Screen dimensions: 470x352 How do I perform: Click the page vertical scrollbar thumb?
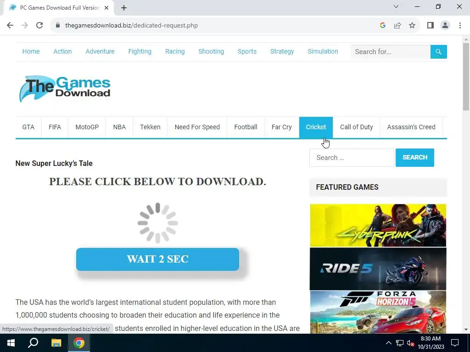click(x=466, y=77)
